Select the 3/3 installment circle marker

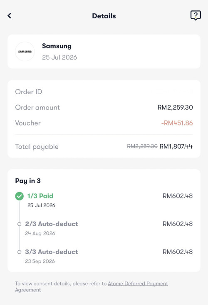coord(19,252)
